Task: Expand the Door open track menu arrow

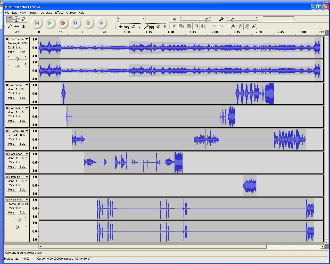Action: [27, 154]
